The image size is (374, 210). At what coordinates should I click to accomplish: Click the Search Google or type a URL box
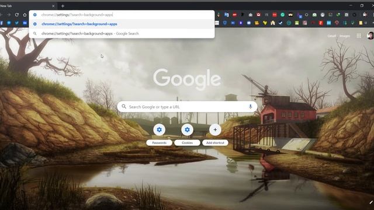coord(187,107)
